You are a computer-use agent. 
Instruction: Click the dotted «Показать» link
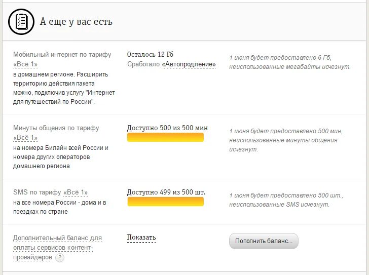pos(141,238)
